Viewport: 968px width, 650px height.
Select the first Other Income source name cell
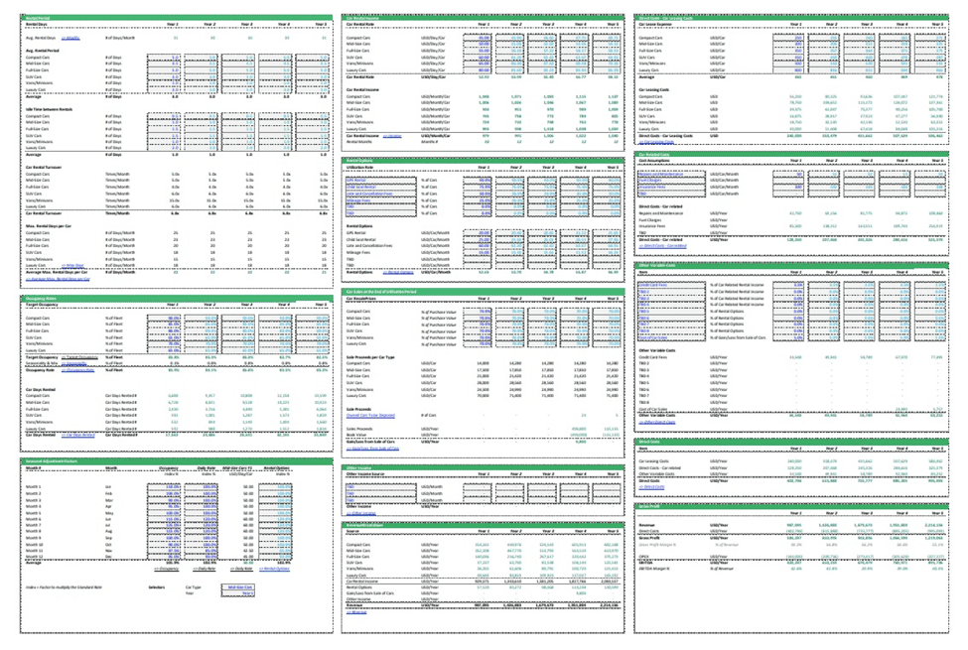[380, 486]
